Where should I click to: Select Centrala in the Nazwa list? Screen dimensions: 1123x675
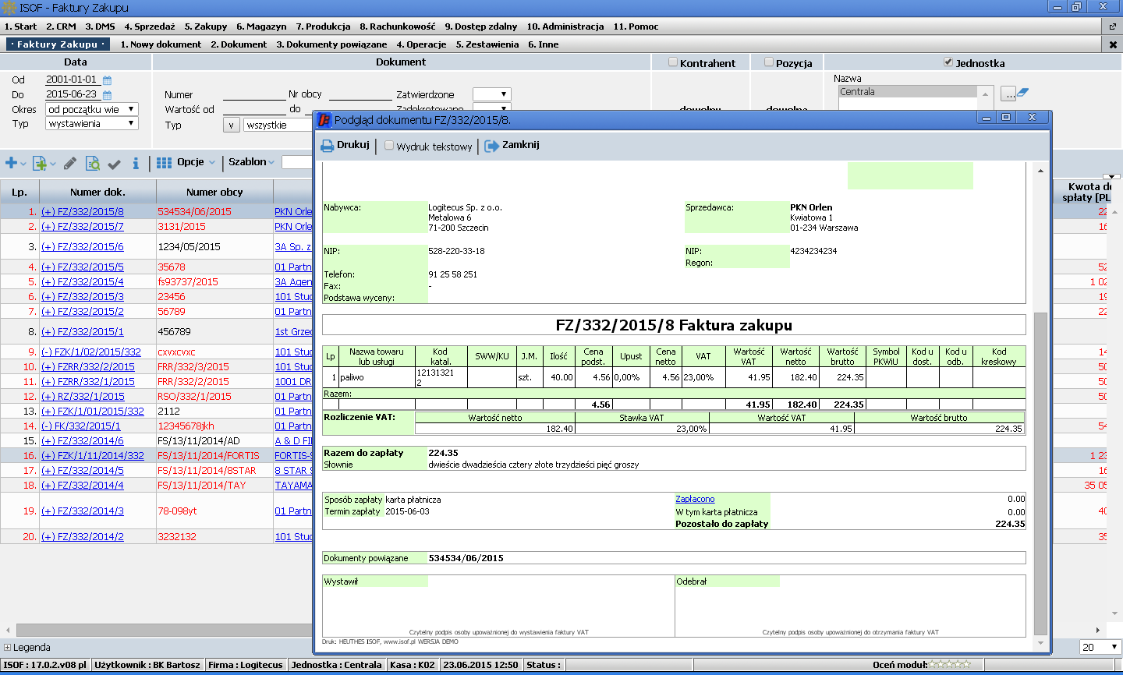pos(909,92)
